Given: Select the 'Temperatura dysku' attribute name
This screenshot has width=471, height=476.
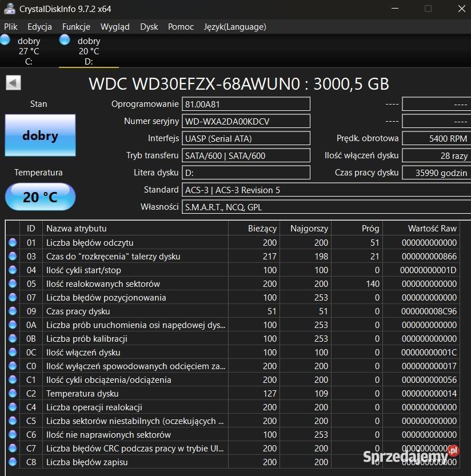Looking at the screenshot, I should coord(82,393).
